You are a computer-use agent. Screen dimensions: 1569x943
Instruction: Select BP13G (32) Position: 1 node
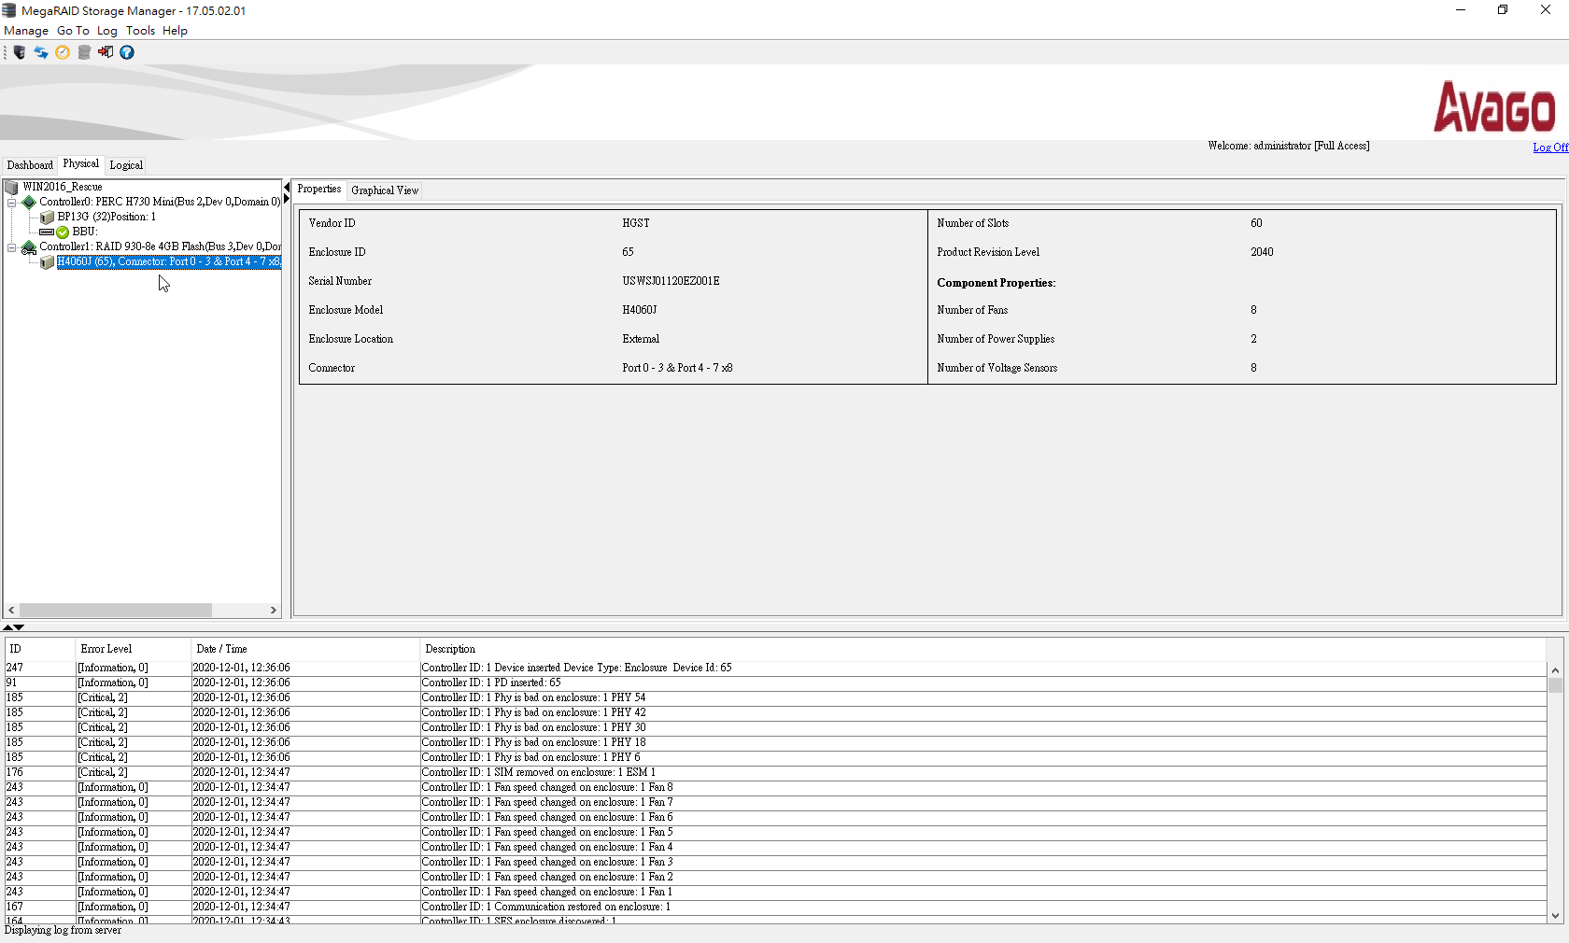pyautogui.click(x=106, y=217)
